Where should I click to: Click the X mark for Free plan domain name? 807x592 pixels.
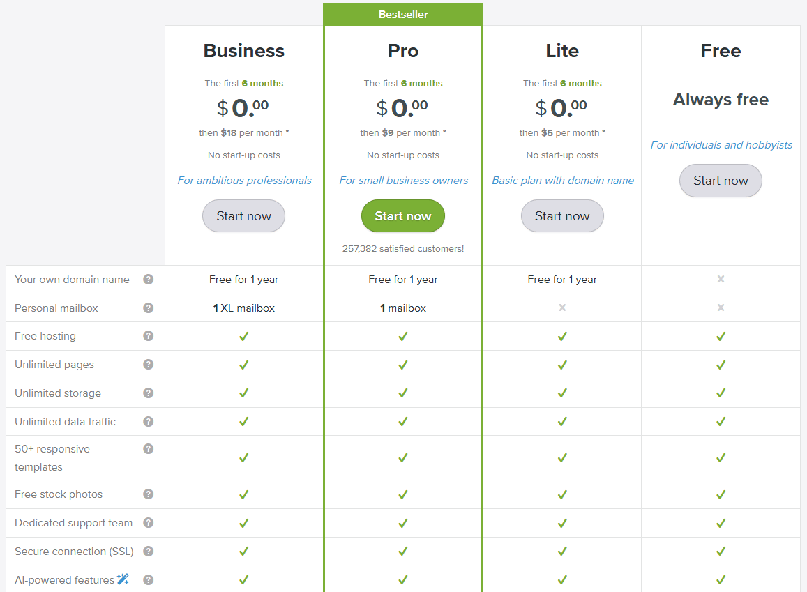tap(721, 279)
